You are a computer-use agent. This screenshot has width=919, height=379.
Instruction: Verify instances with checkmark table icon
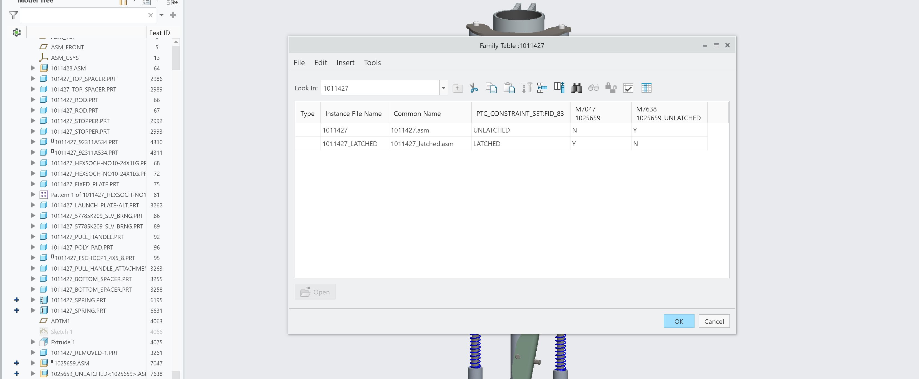(628, 88)
